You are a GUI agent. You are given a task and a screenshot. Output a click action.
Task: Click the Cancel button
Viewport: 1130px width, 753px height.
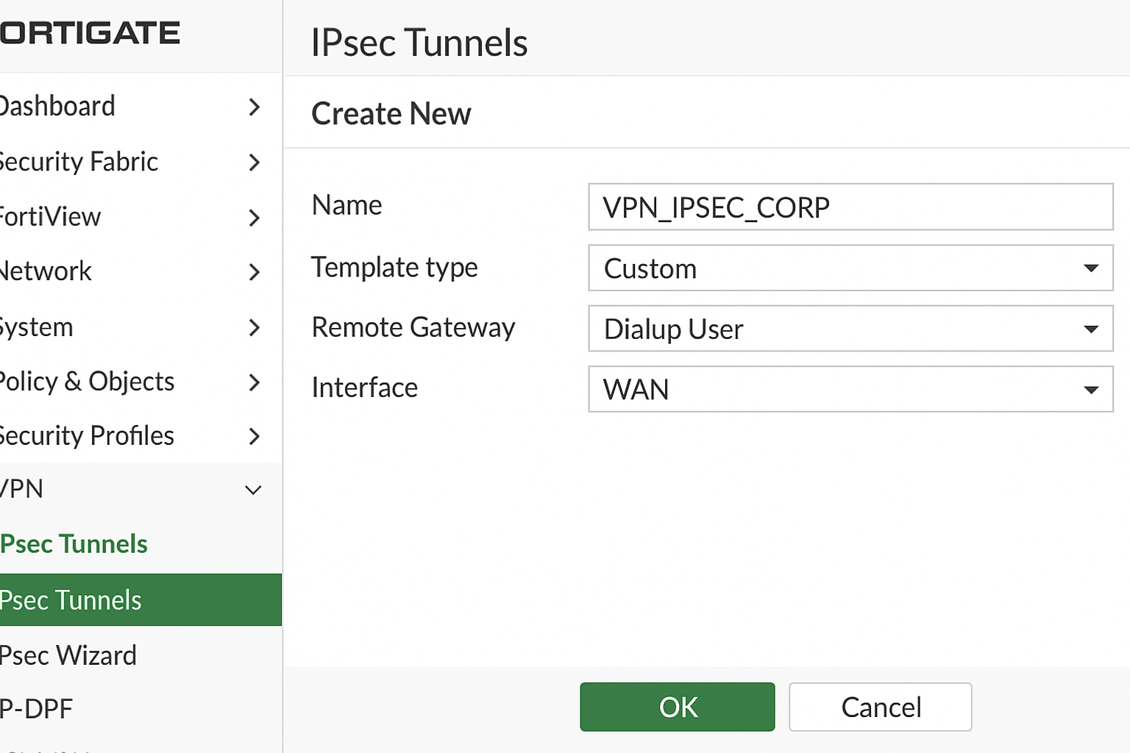tap(880, 707)
